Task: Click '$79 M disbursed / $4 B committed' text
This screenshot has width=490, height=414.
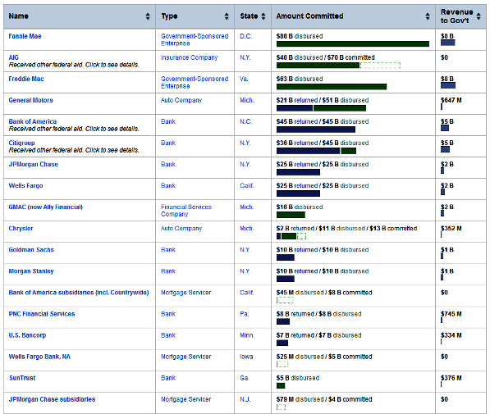Action: point(324,399)
